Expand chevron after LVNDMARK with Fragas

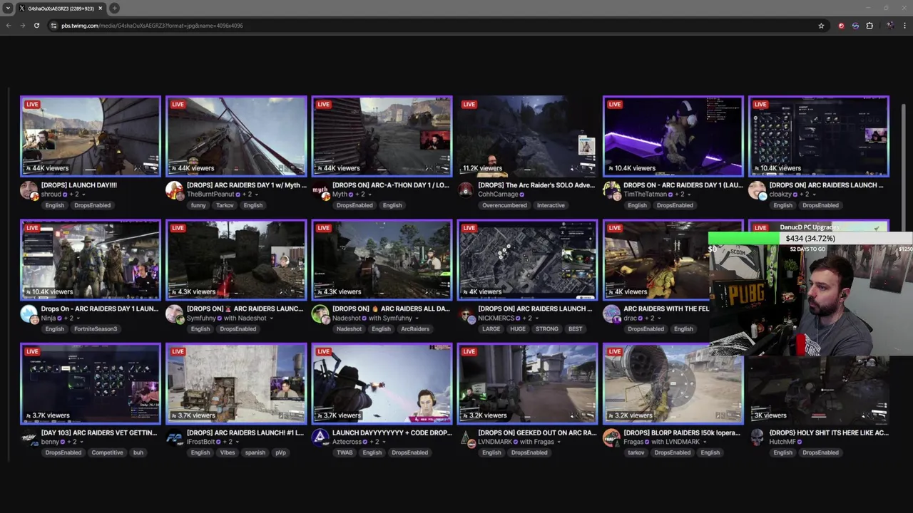click(558, 442)
